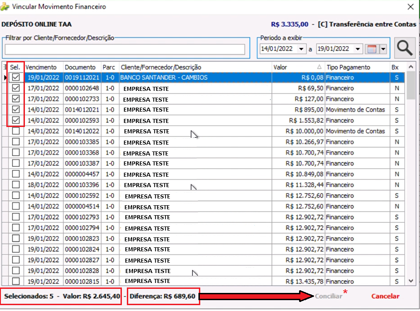Click the magnifying glass search button
Viewport: 420px width, 311px height.
pyautogui.click(x=405, y=48)
